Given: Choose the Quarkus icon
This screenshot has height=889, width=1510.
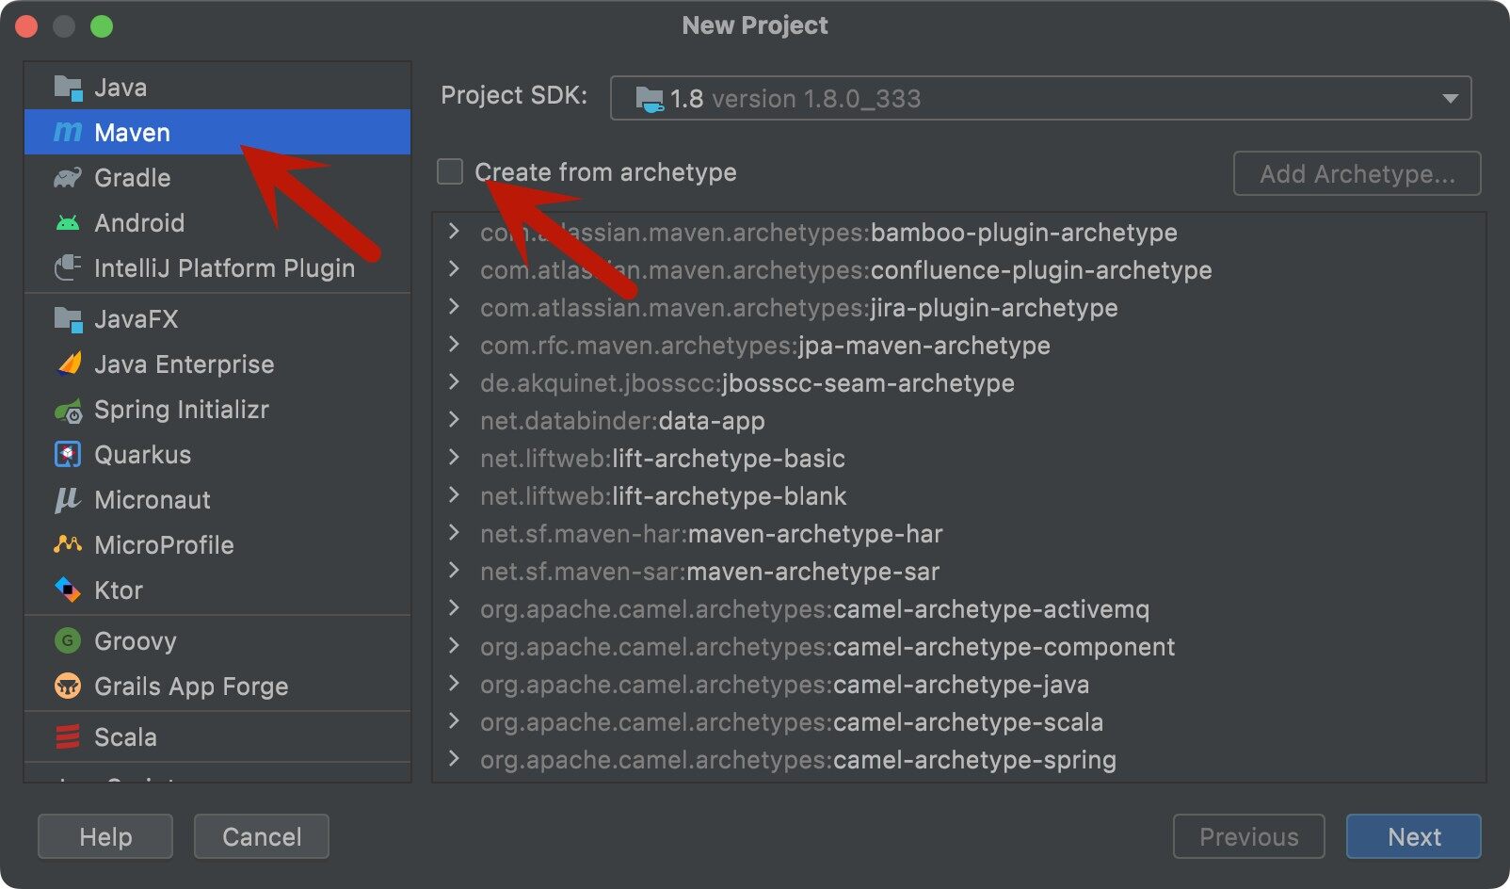Looking at the screenshot, I should point(68,455).
